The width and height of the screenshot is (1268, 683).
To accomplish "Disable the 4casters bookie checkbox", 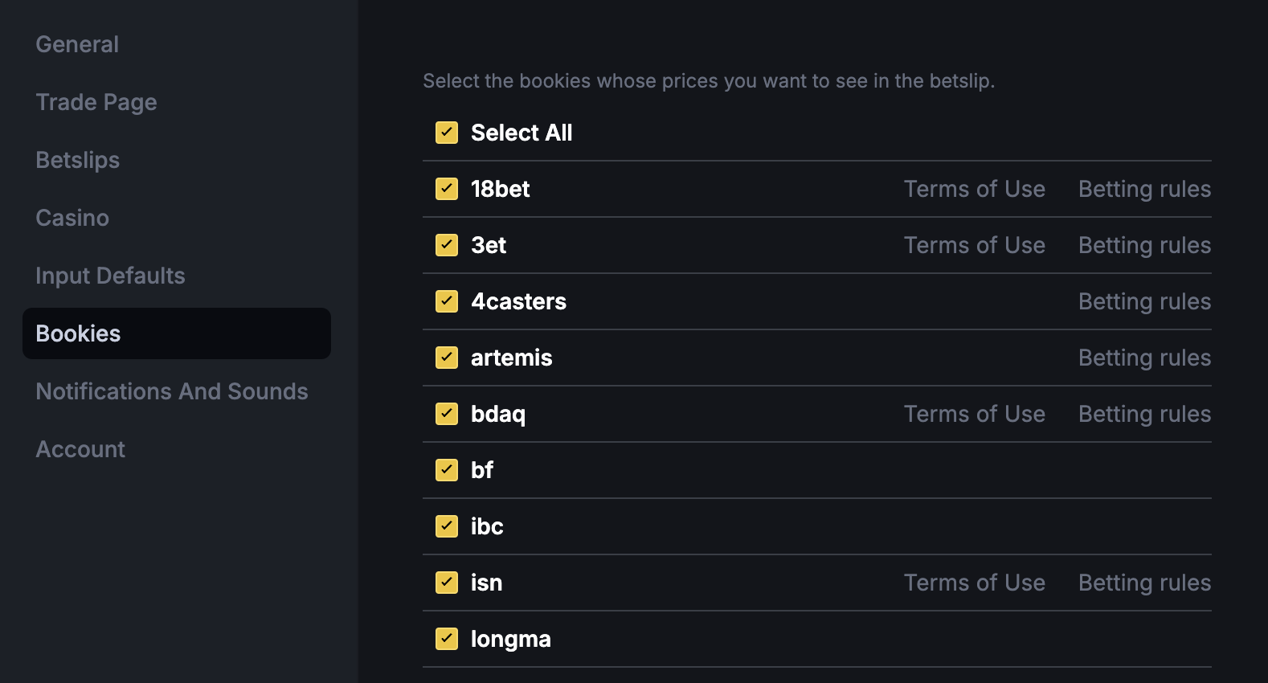I will (447, 301).
